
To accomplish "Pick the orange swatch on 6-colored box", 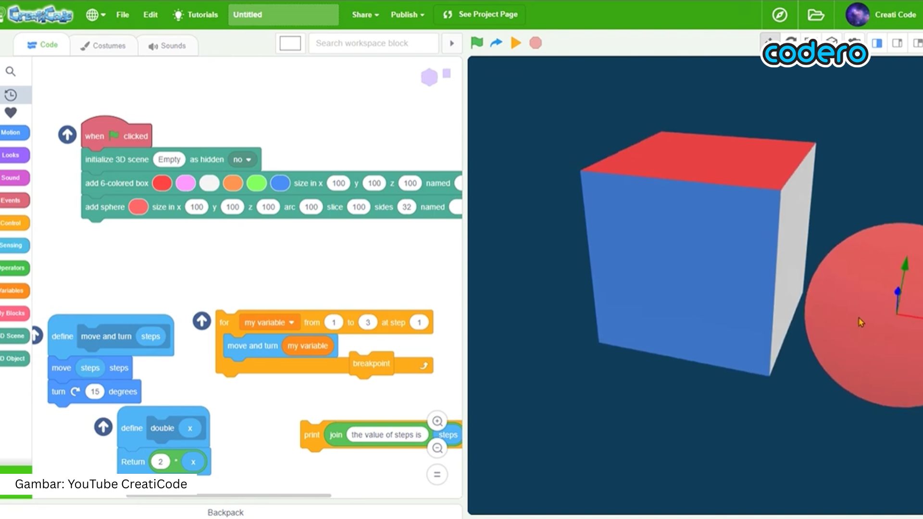I will [233, 183].
